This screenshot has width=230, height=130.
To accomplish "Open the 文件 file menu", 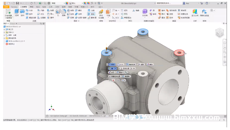I will pyautogui.click(x=6, y=7).
